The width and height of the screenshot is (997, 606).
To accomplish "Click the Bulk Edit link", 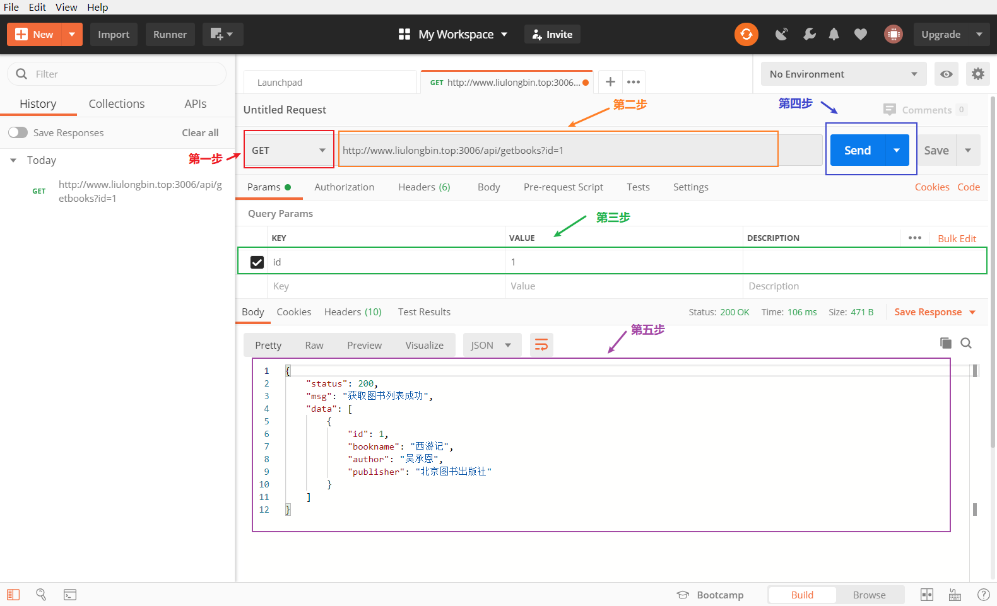I will point(957,238).
